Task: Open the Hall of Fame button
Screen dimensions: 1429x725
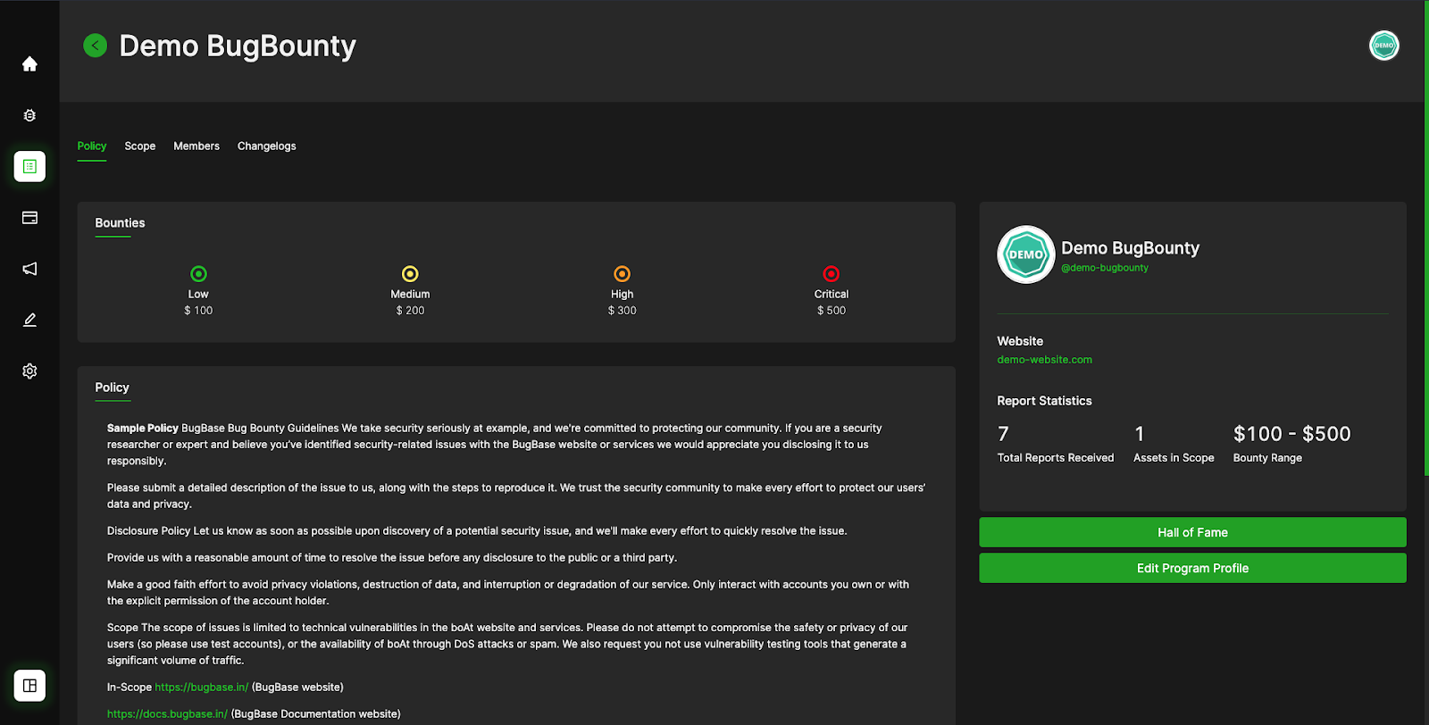Action: [1192, 532]
